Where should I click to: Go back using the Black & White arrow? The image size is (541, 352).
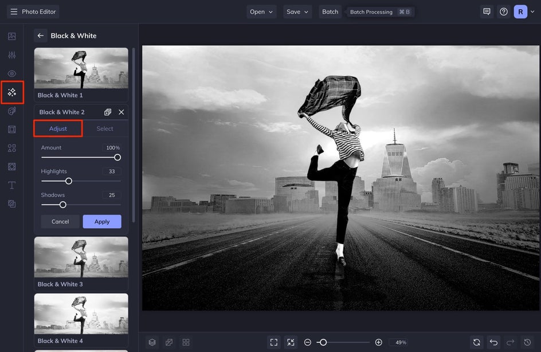[x=40, y=36]
